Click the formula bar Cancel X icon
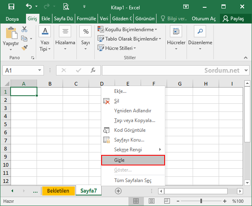 tap(64, 70)
